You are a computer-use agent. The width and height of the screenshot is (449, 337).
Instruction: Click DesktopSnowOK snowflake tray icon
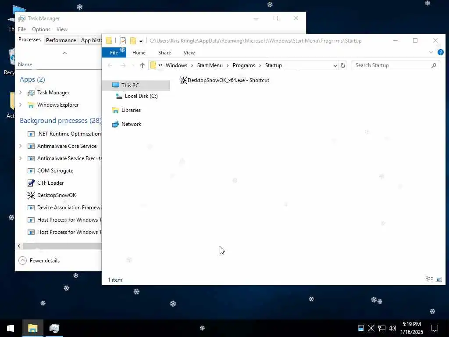(371, 328)
